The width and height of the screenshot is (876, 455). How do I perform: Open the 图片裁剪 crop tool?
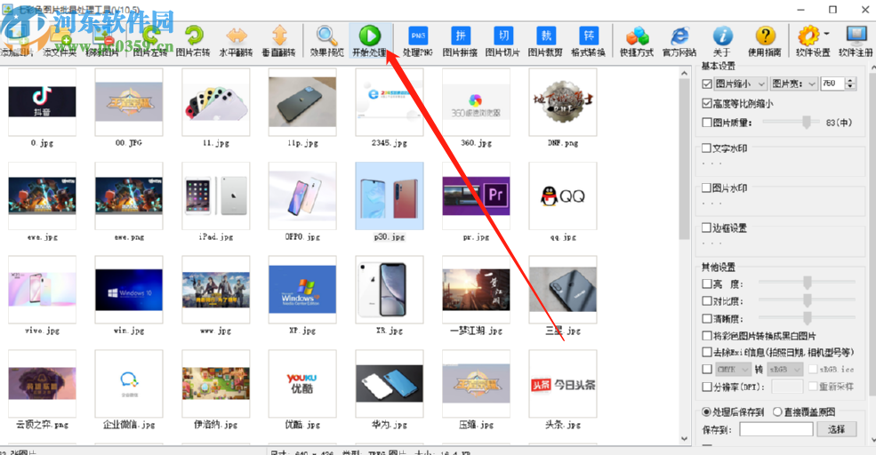coord(545,39)
